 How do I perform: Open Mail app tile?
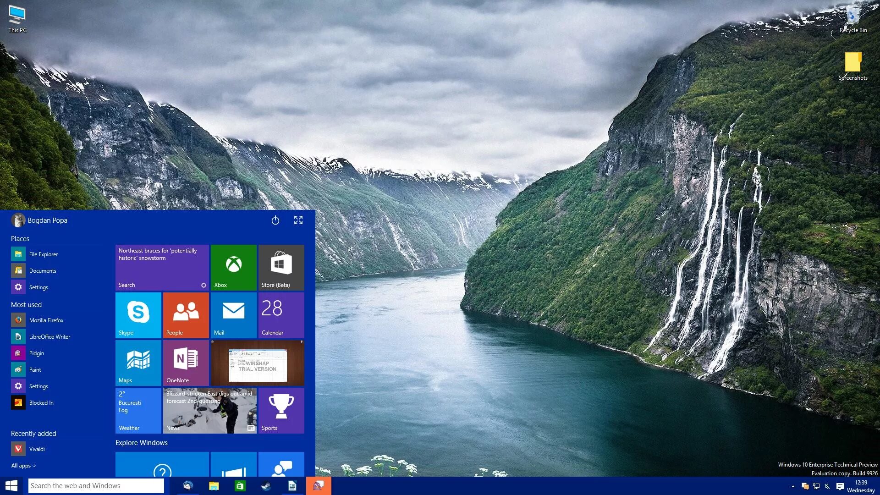233,314
